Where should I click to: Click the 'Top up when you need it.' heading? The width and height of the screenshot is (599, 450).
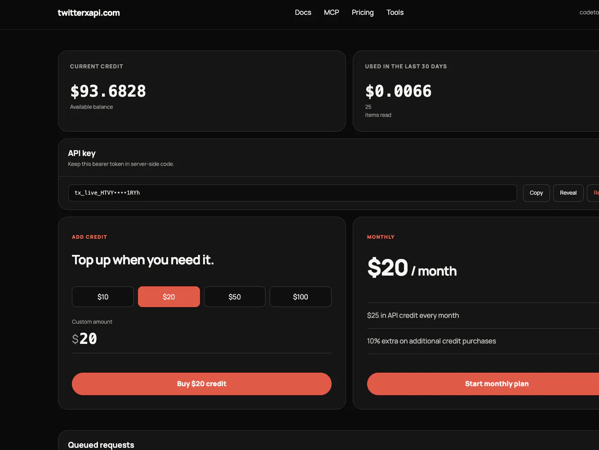click(143, 260)
